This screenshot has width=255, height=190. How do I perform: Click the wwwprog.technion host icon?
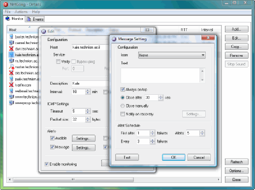pos(11,103)
